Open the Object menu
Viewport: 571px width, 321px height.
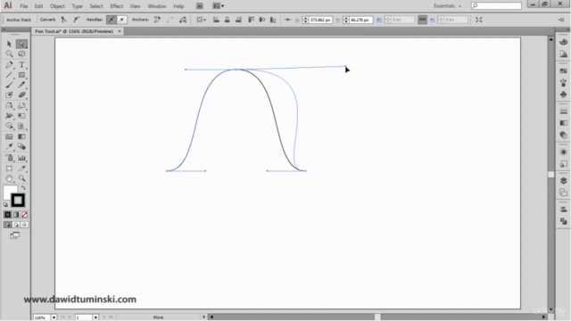57,6
